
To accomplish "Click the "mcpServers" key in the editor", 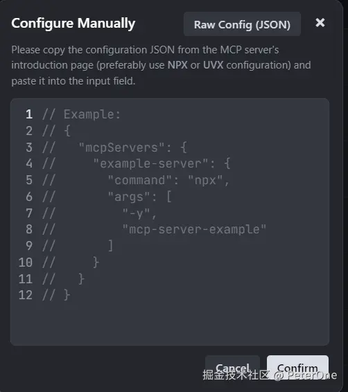I will point(121,148).
